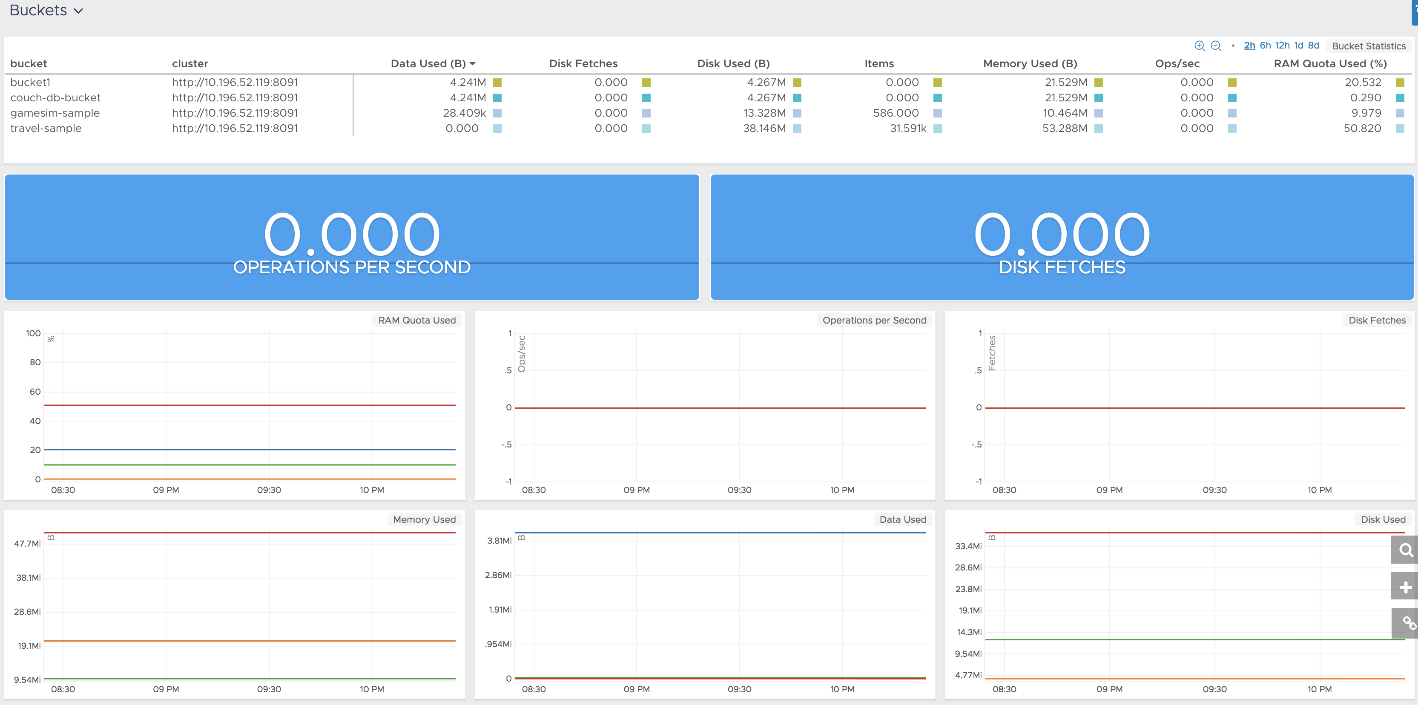Select the 12h time range
Image resolution: width=1418 pixels, height=705 pixels.
click(x=1282, y=46)
